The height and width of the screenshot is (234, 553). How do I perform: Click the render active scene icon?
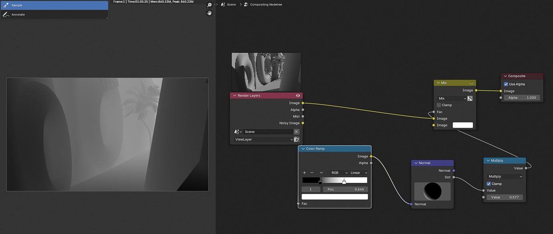coord(297,139)
